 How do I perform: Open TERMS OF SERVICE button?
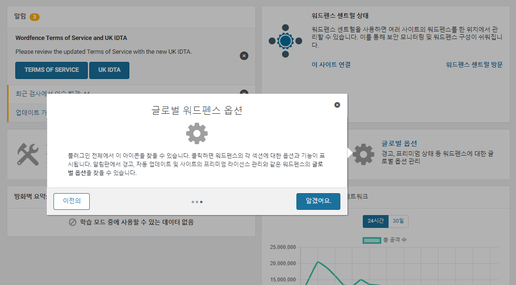(x=52, y=70)
